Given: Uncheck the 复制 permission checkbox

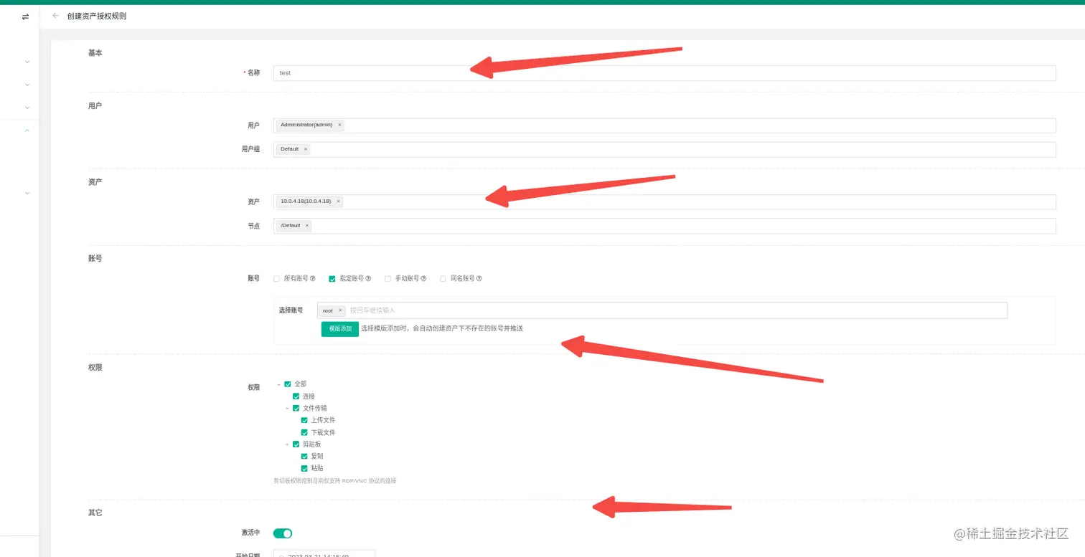Looking at the screenshot, I should 304,456.
